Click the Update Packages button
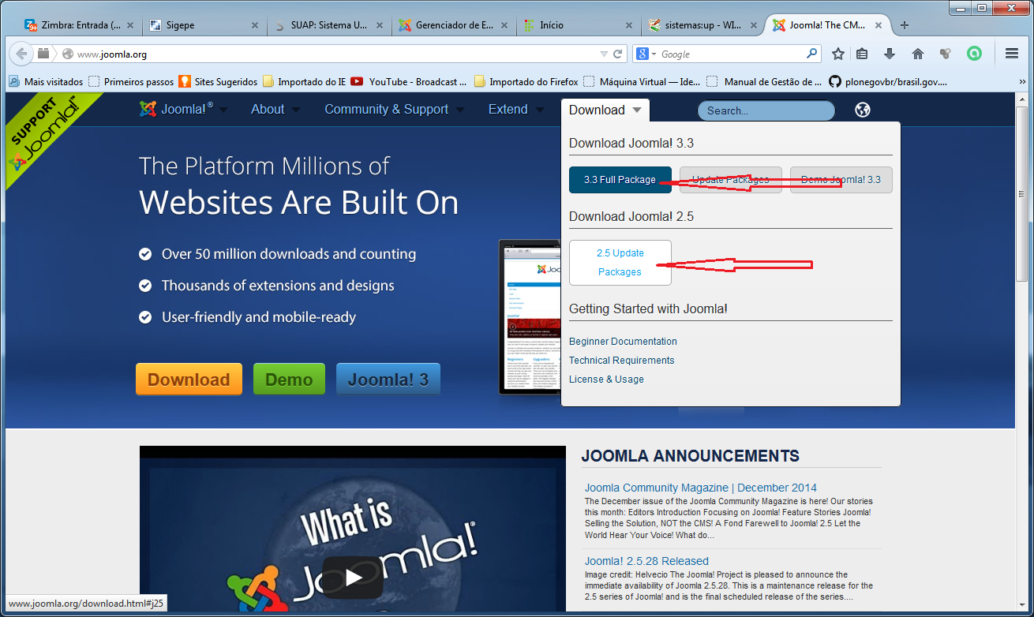The image size is (1034, 617). 730,180
